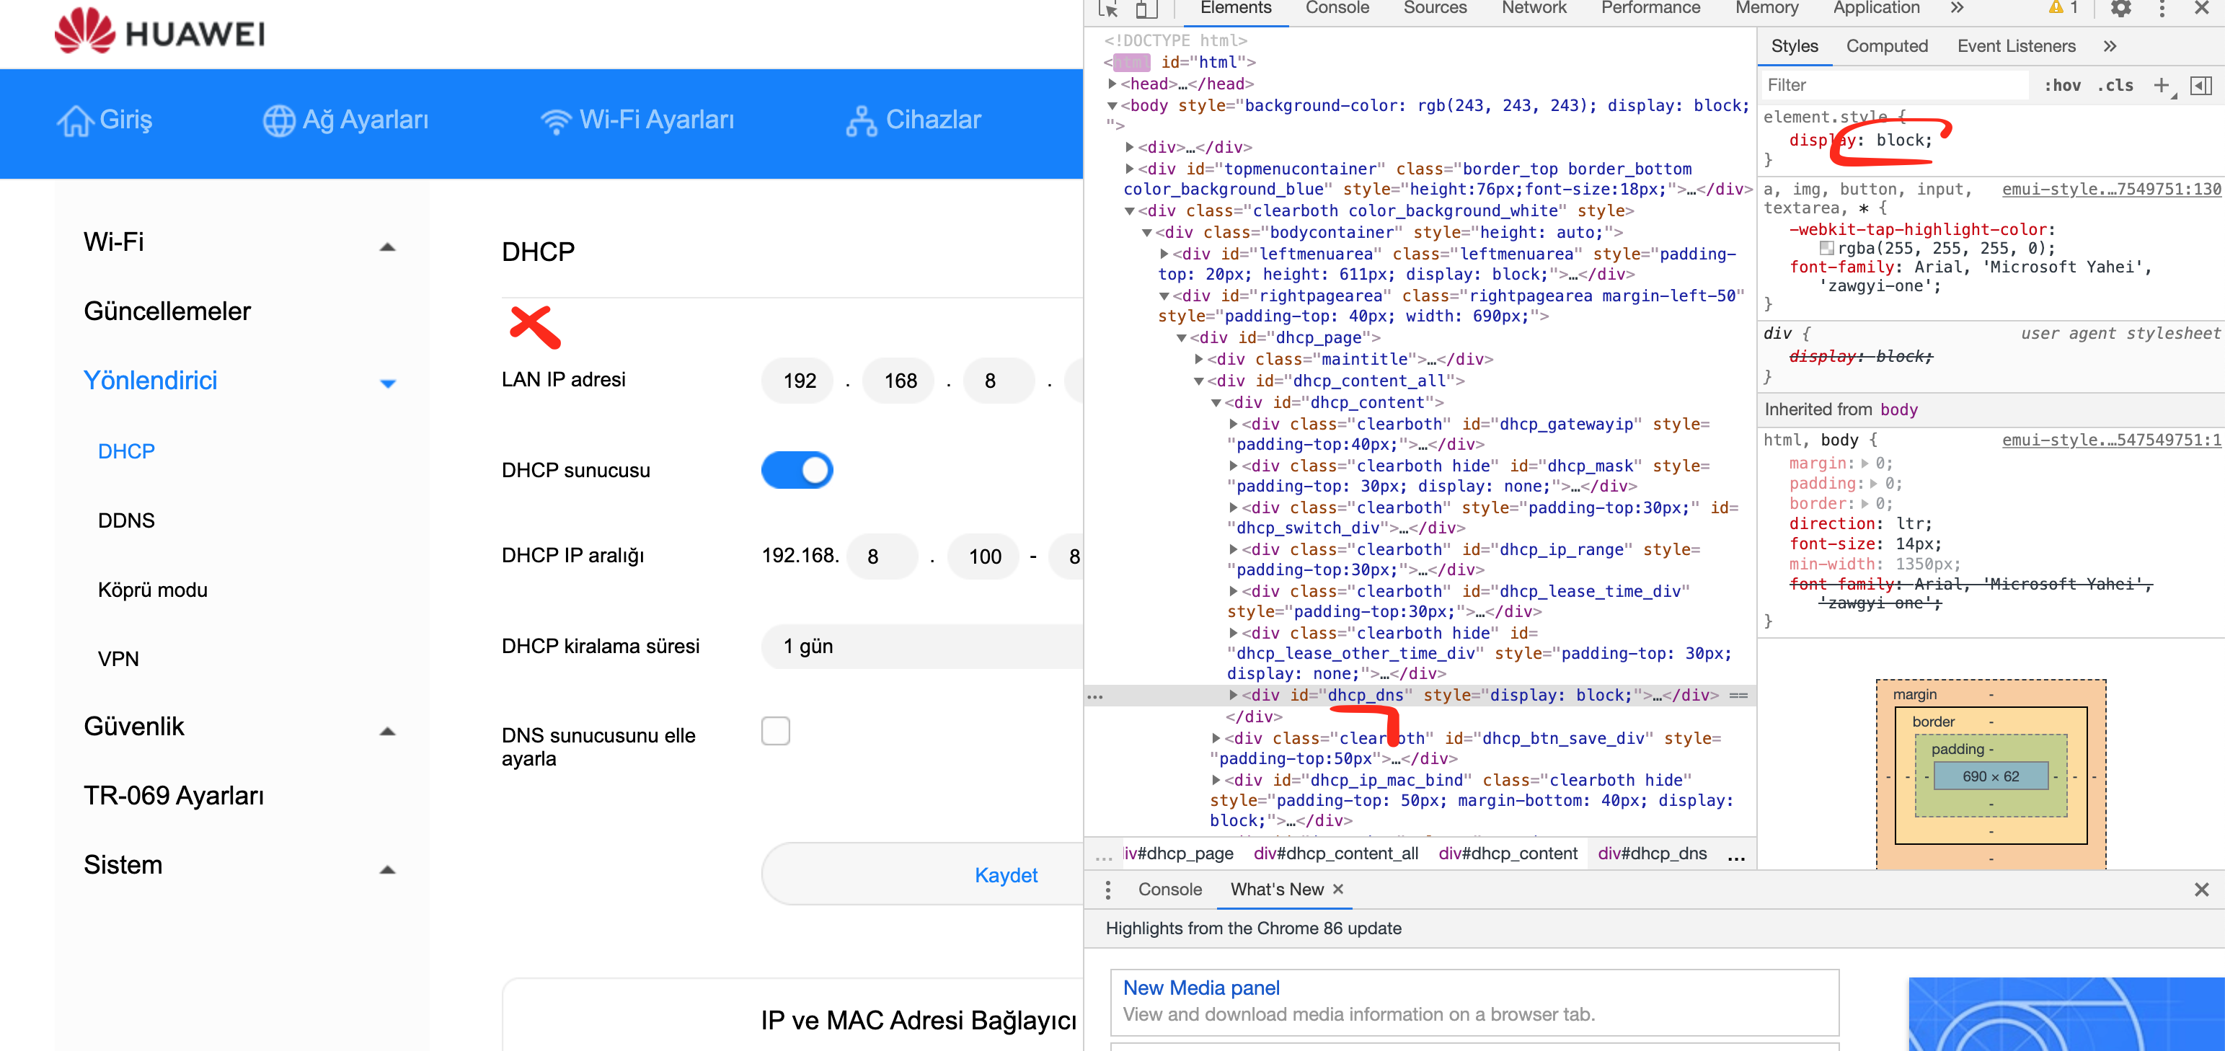Open DDNS settings in sidebar
Viewport: 2225px width, 1051px height.
point(126,520)
